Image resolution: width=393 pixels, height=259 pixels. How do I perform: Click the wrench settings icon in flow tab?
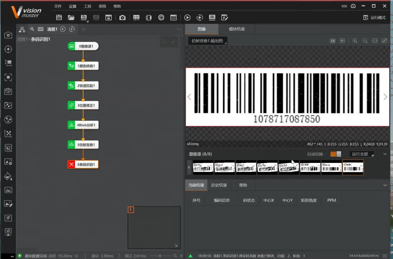click(32, 29)
